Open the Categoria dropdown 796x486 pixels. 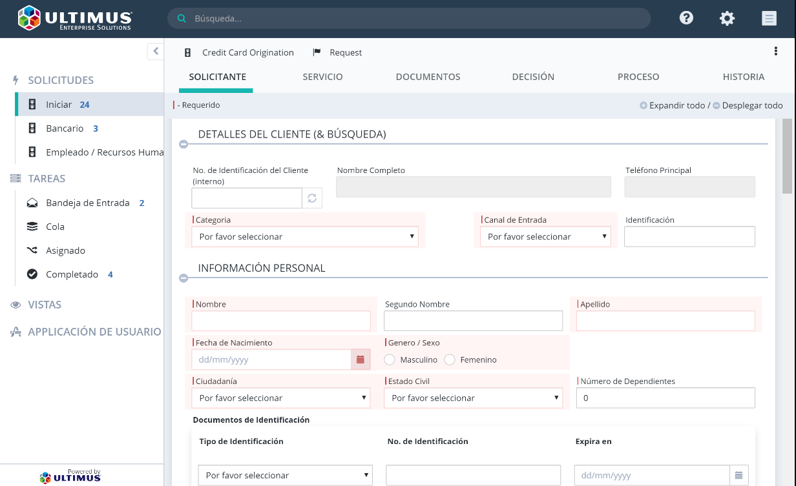click(305, 237)
